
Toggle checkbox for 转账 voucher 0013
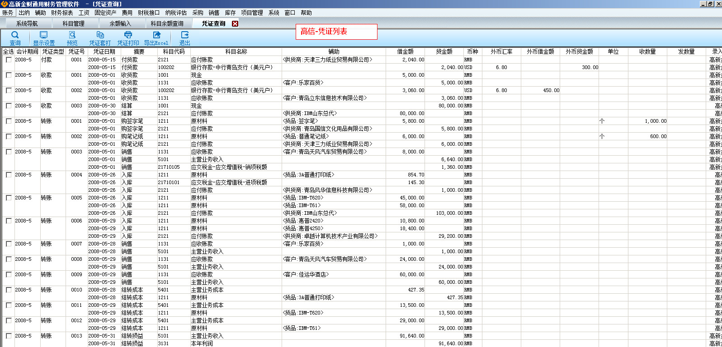point(9,336)
